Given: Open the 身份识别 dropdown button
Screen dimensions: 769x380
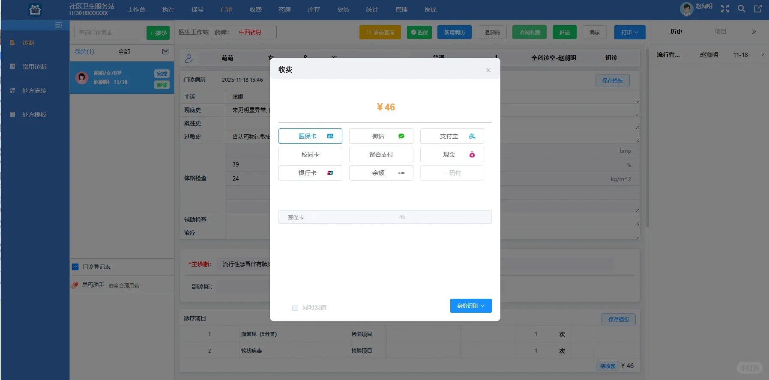Looking at the screenshot, I should [x=471, y=306].
